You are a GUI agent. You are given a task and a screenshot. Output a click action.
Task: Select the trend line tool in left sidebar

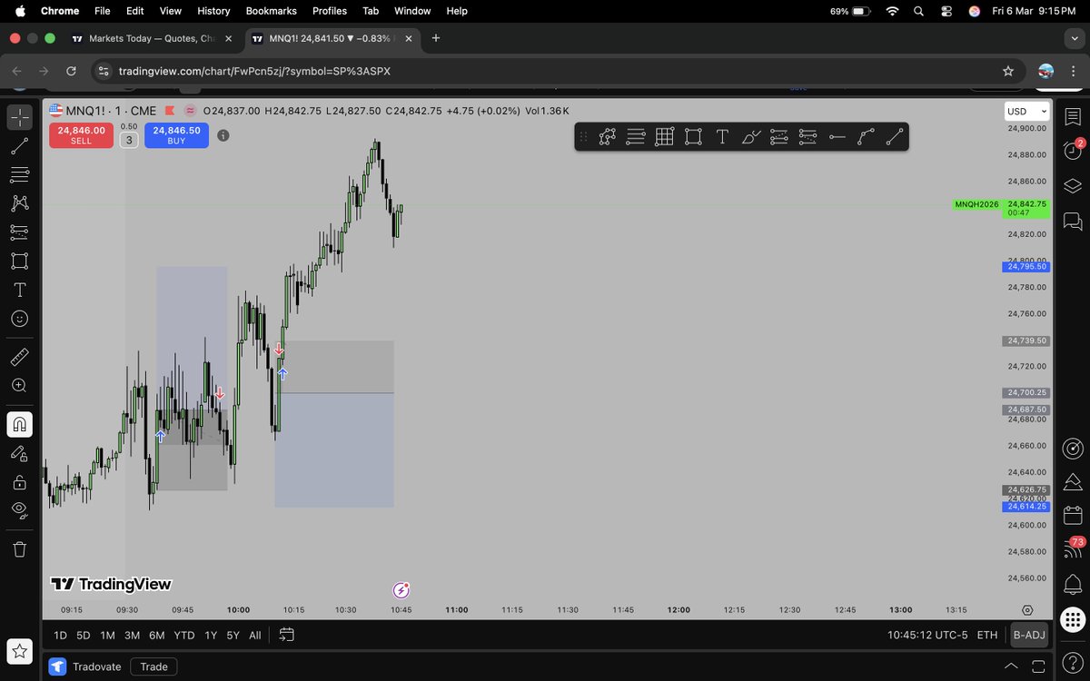[19, 145]
